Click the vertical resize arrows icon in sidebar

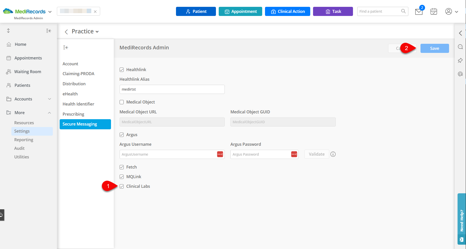click(x=8, y=31)
